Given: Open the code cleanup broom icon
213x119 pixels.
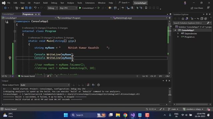Looking at the screenshot, I should point(48,76).
